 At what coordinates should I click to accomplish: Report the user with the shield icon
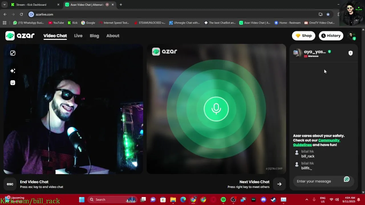point(350,53)
